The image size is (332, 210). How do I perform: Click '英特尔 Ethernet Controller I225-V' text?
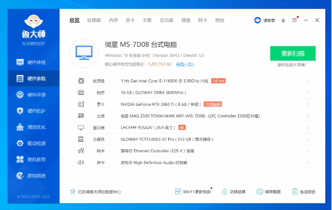(x=152, y=150)
